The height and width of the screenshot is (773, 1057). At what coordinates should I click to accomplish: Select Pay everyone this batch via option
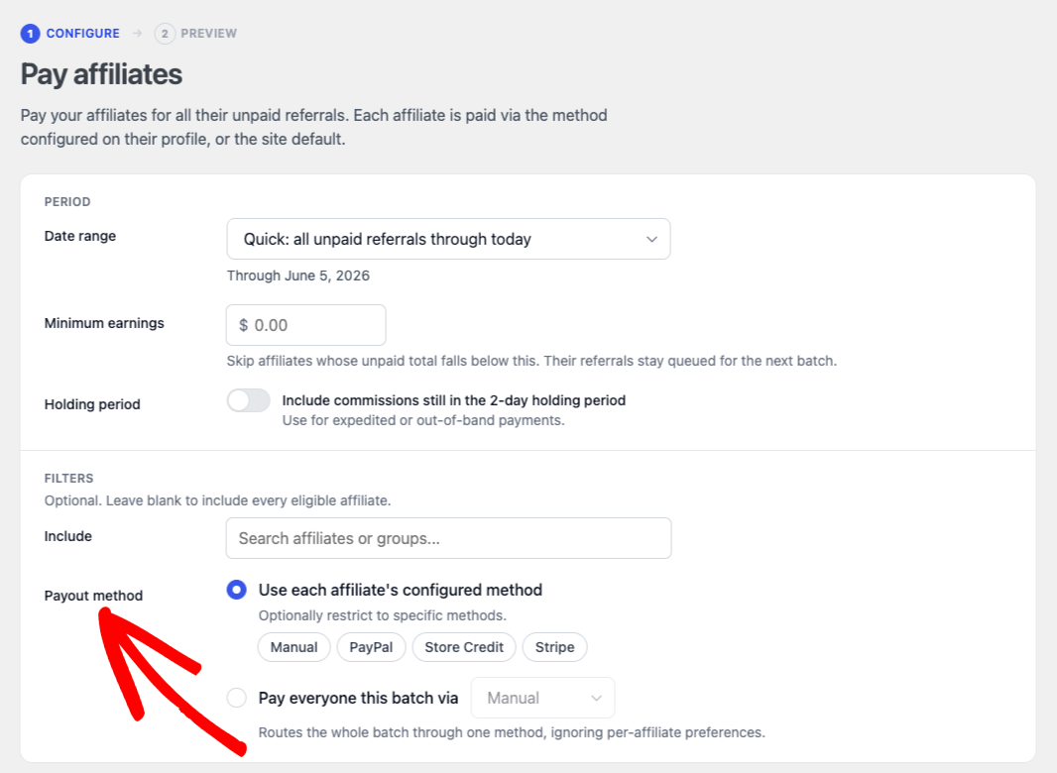237,698
